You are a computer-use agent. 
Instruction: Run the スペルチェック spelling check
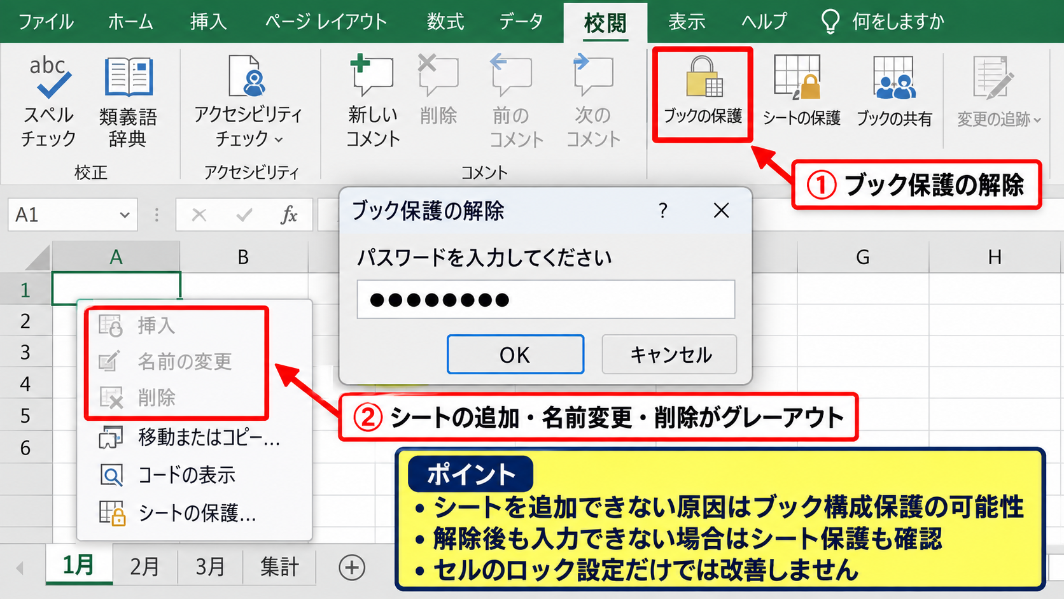(x=48, y=101)
